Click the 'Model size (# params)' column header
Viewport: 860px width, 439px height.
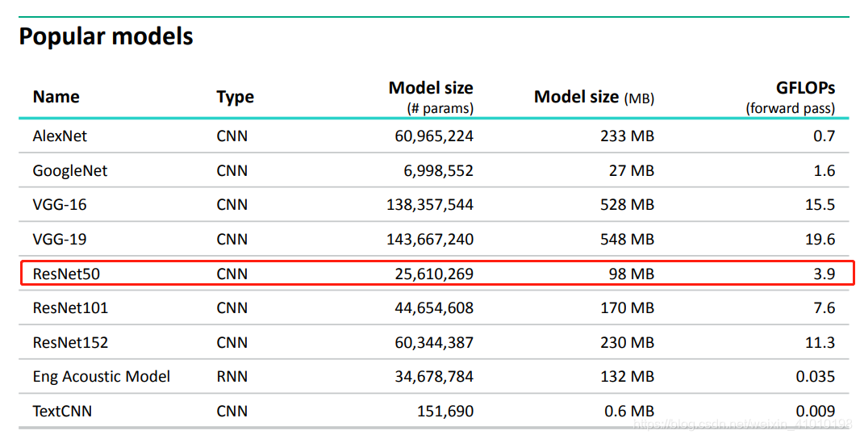[x=431, y=97]
